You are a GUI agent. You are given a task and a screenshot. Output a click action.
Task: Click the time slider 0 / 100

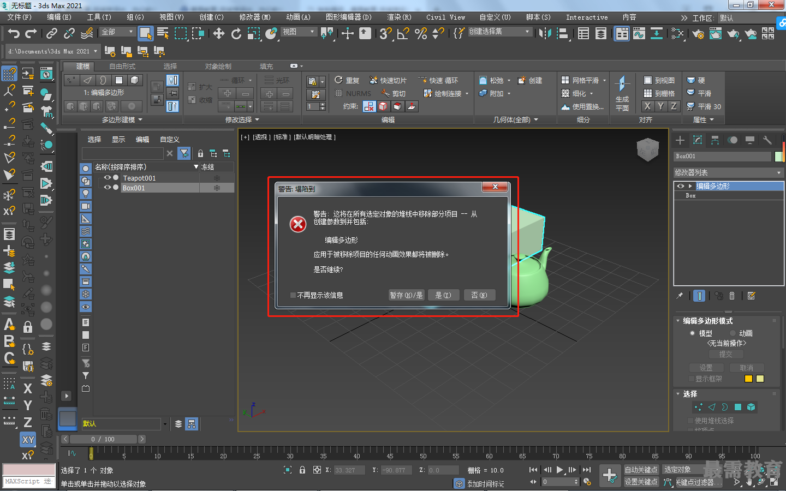pos(103,439)
